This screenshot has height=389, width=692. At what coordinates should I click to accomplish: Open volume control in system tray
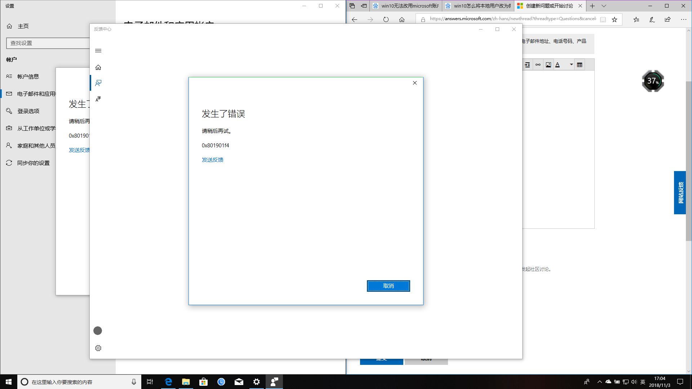634,382
